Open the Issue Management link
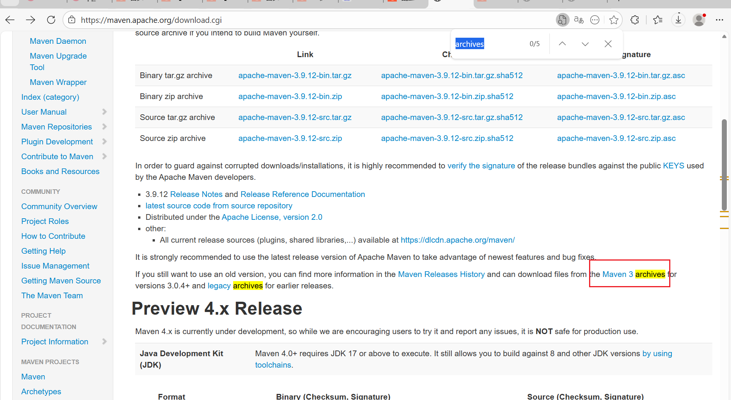 55,266
